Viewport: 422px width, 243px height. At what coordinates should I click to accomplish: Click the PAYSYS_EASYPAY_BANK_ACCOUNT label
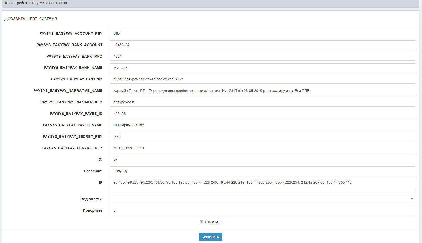[70, 45]
